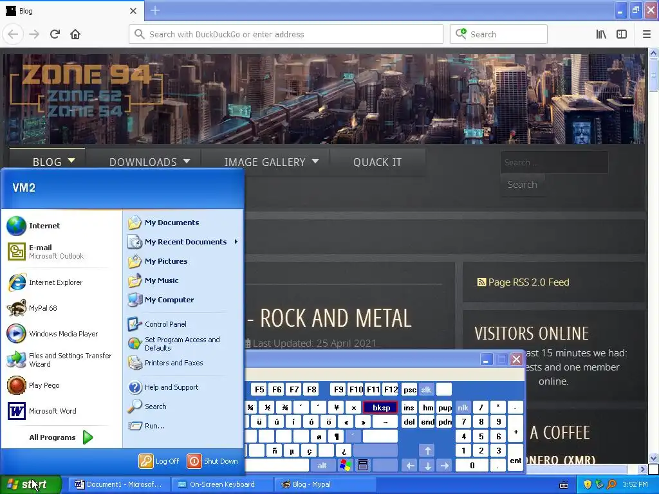659x494 pixels.
Task: Click the Shut Down button
Action: tap(212, 461)
